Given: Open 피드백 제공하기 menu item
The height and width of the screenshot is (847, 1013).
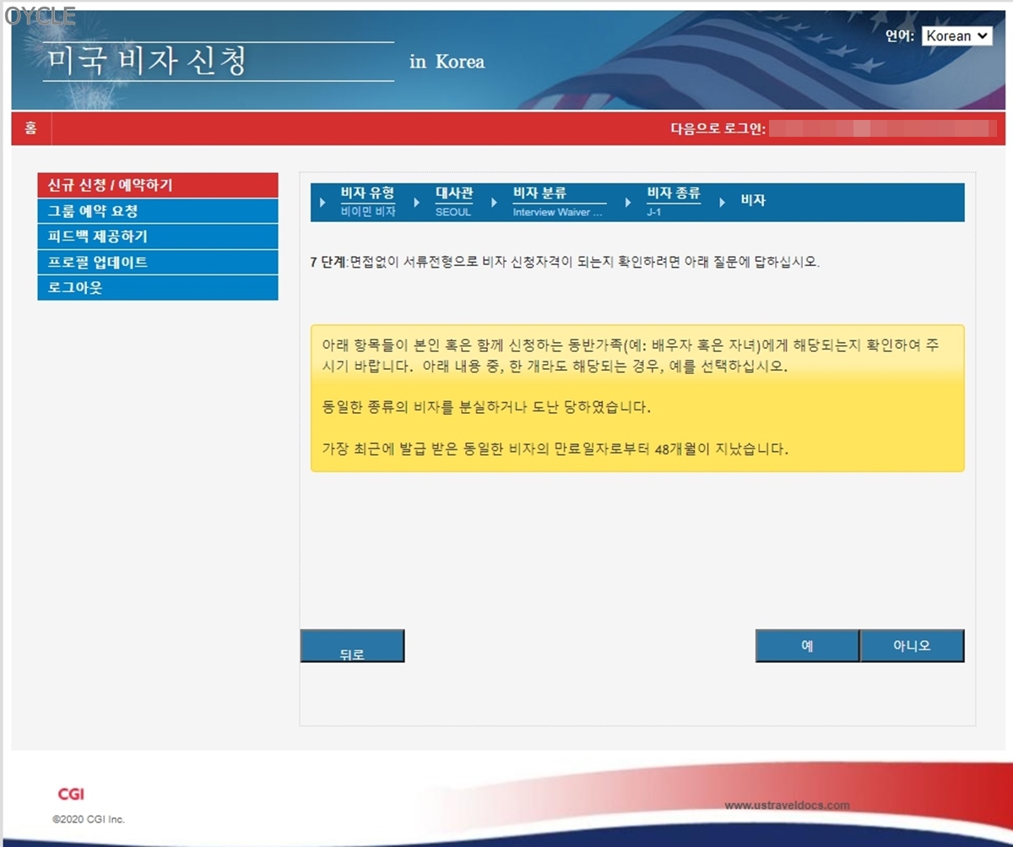Looking at the screenshot, I should tap(158, 236).
